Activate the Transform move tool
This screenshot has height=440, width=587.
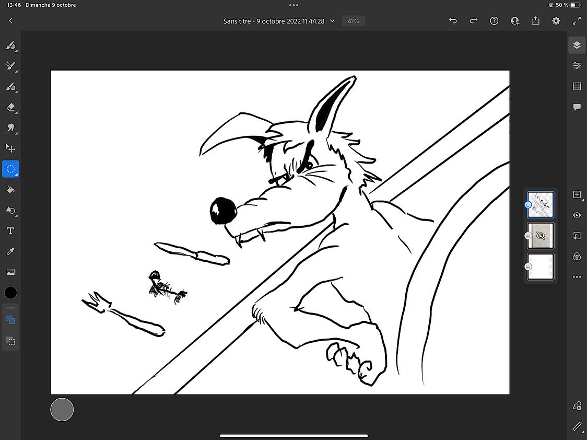coord(10,148)
